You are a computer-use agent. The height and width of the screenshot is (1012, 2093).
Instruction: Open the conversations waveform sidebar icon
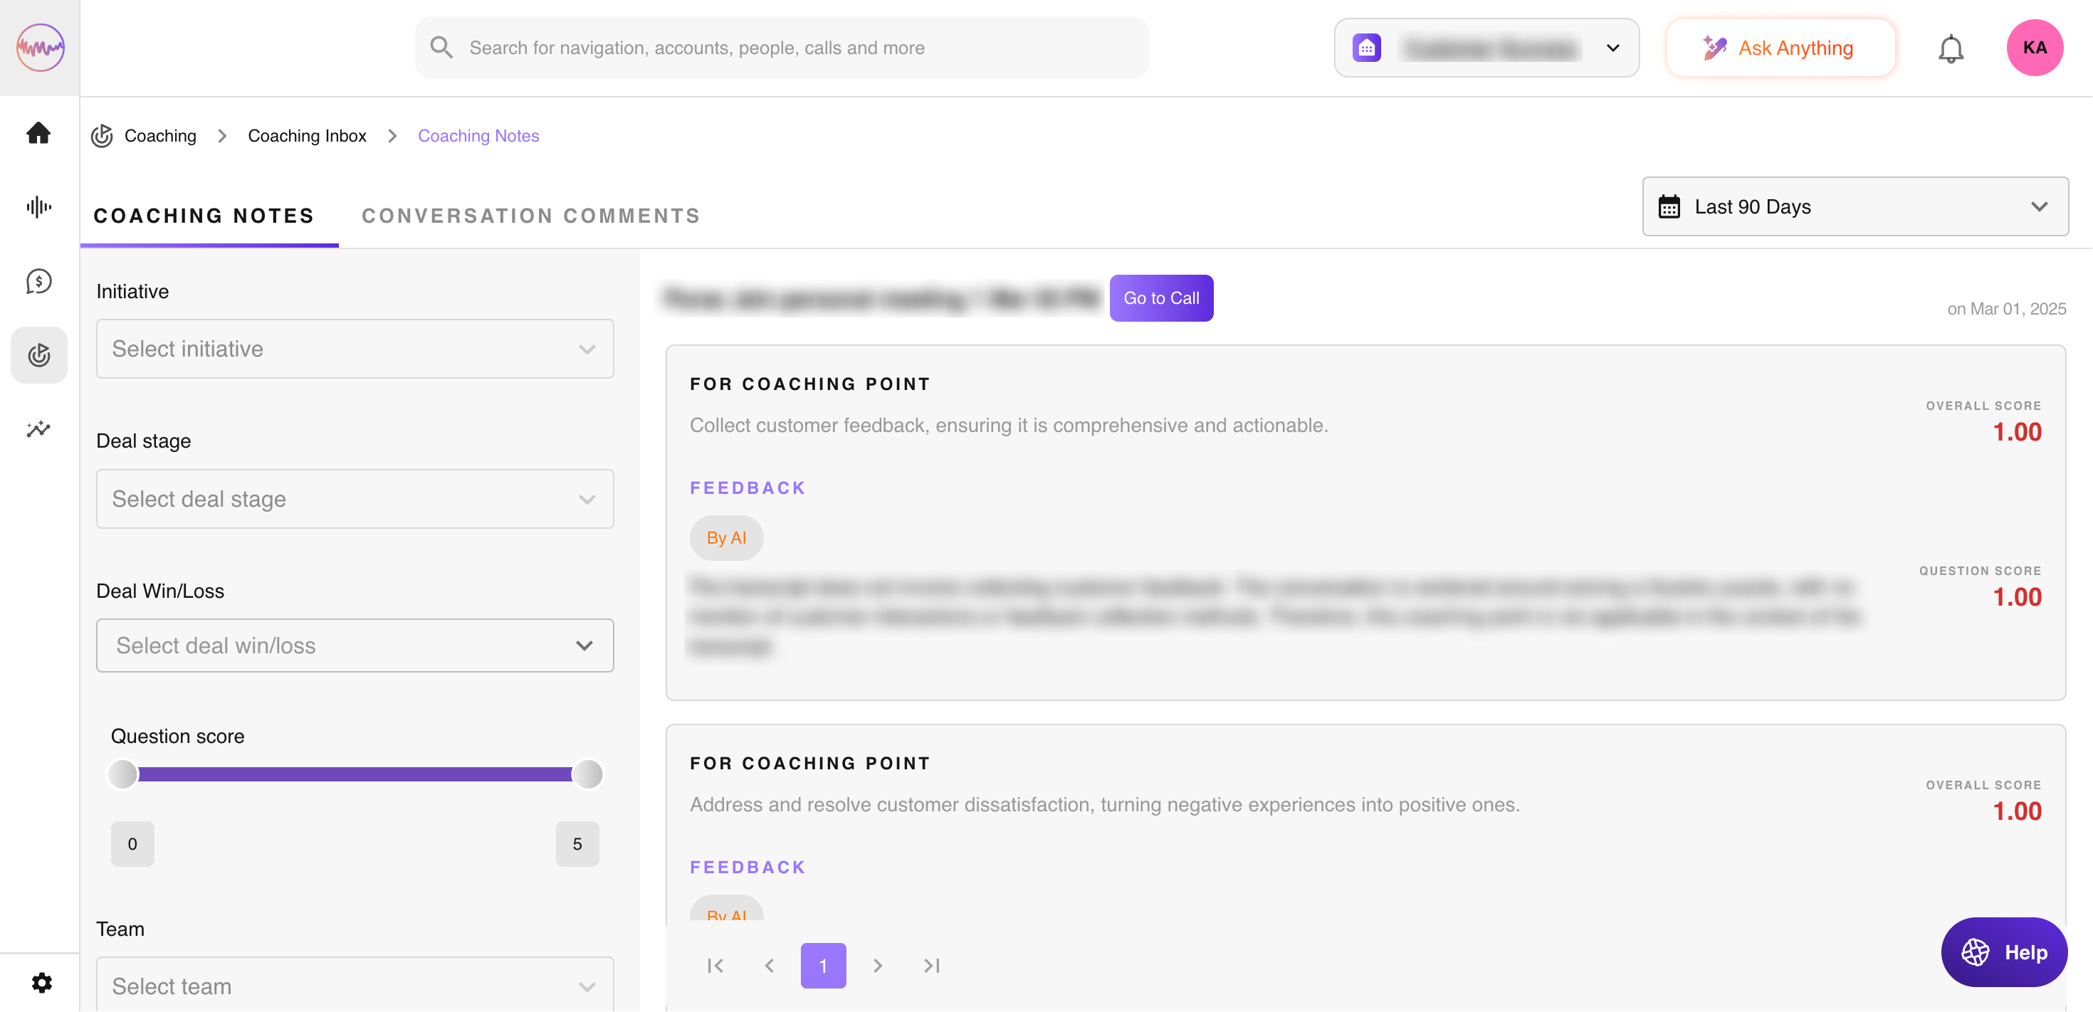coord(38,206)
